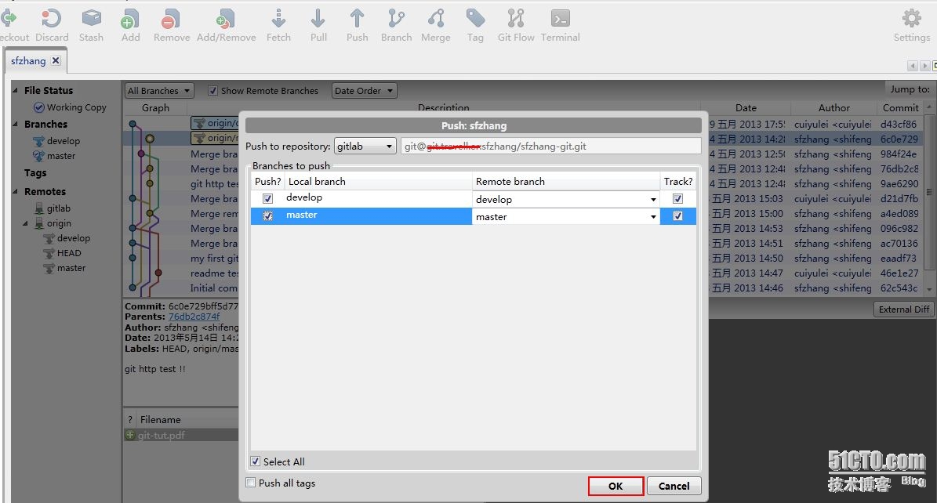This screenshot has width=937, height=503.
Task: Open parent commit 76db2c874f link
Action: [x=194, y=317]
